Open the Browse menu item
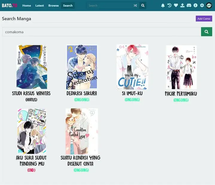Screen dimensions: 215x185 coord(53,5)
